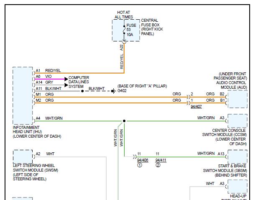
Task: Click pin A13 at start & brake module
Action: (x=221, y=154)
